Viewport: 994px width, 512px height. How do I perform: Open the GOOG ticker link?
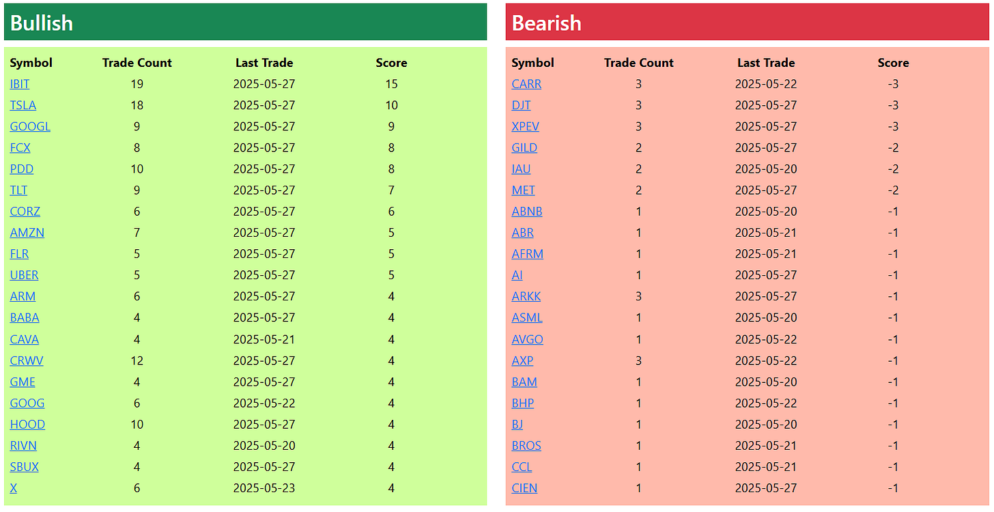(x=27, y=403)
